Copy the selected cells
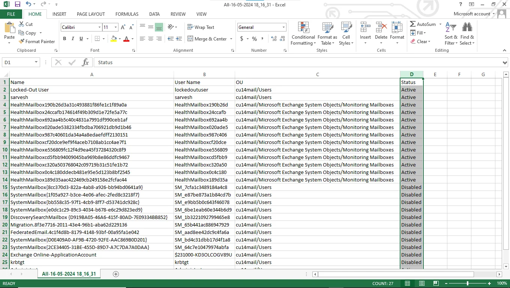The image size is (510, 288). [x=27, y=33]
